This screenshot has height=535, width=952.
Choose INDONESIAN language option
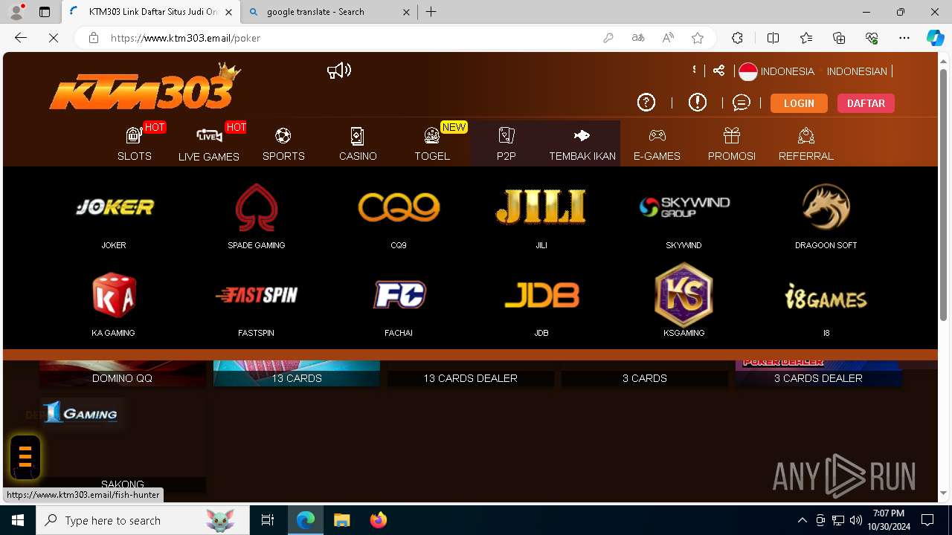[857, 71]
